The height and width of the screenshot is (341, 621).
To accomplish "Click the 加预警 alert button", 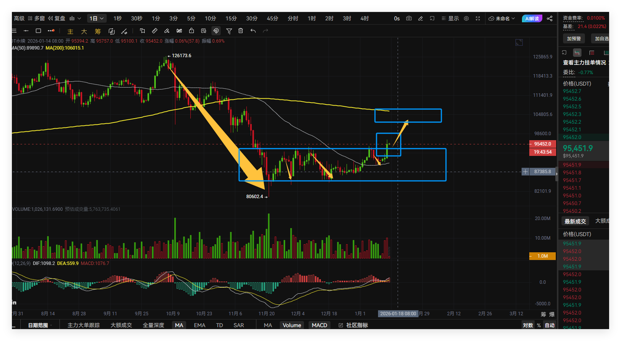I will [574, 38].
